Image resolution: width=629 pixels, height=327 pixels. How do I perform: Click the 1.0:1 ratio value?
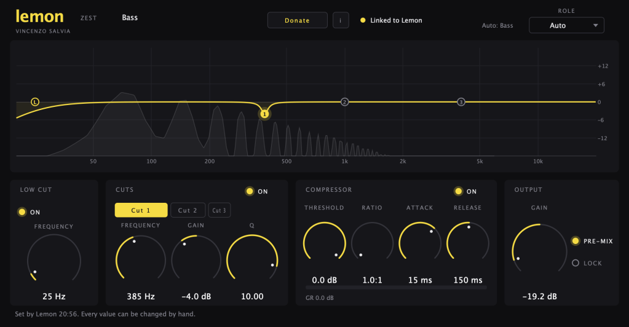tap(372, 280)
